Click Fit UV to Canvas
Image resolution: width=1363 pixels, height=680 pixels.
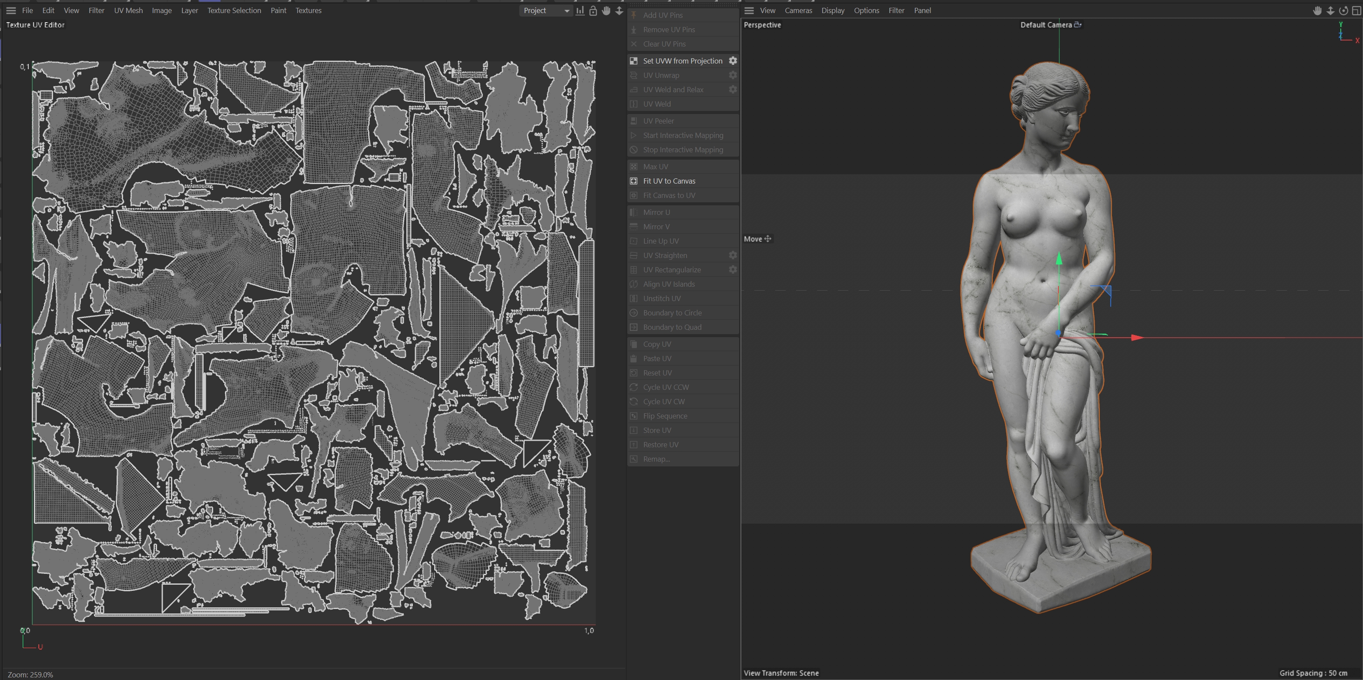(669, 181)
